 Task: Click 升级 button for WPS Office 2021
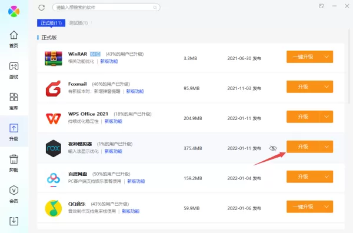tap(303, 116)
